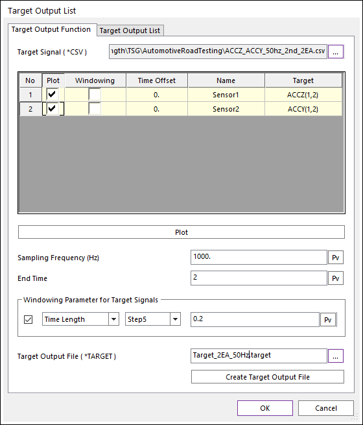Screen dimensions: 363x425
Task: Open Pv for Sampling Frequency
Action: point(336,258)
